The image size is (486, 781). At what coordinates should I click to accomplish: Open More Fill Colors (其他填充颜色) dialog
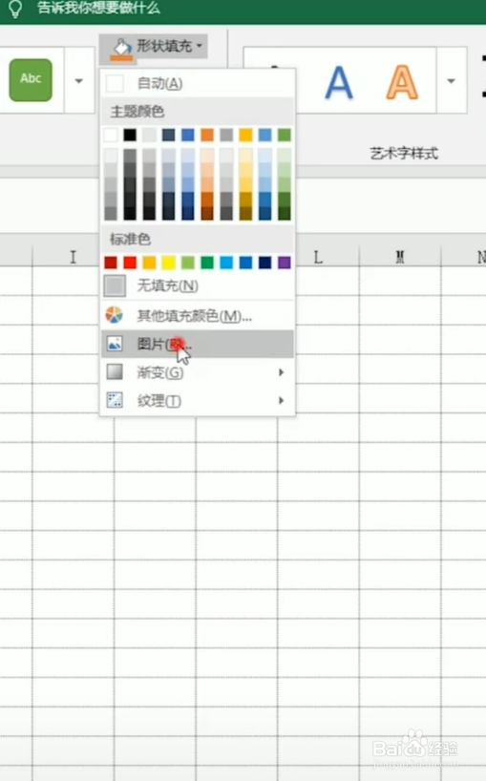pyautogui.click(x=198, y=315)
